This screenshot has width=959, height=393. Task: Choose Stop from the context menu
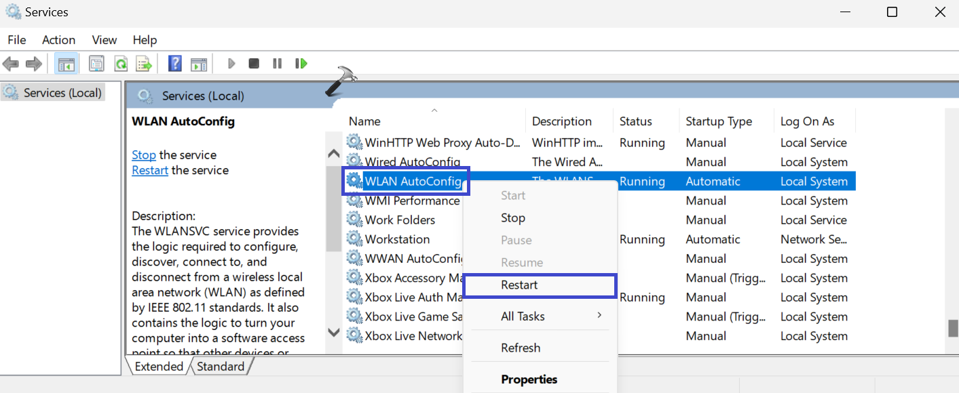pyautogui.click(x=513, y=218)
